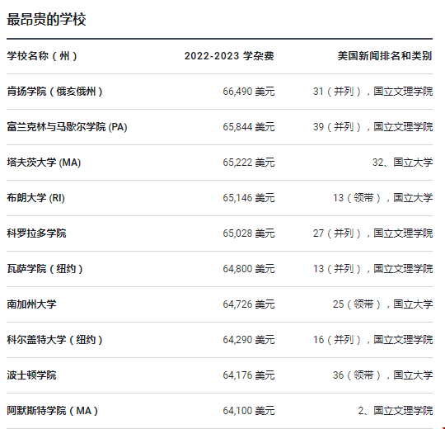445x429 pixels.
Task: Click ranking text 27（并列），国立文理学院
Action: point(373,233)
